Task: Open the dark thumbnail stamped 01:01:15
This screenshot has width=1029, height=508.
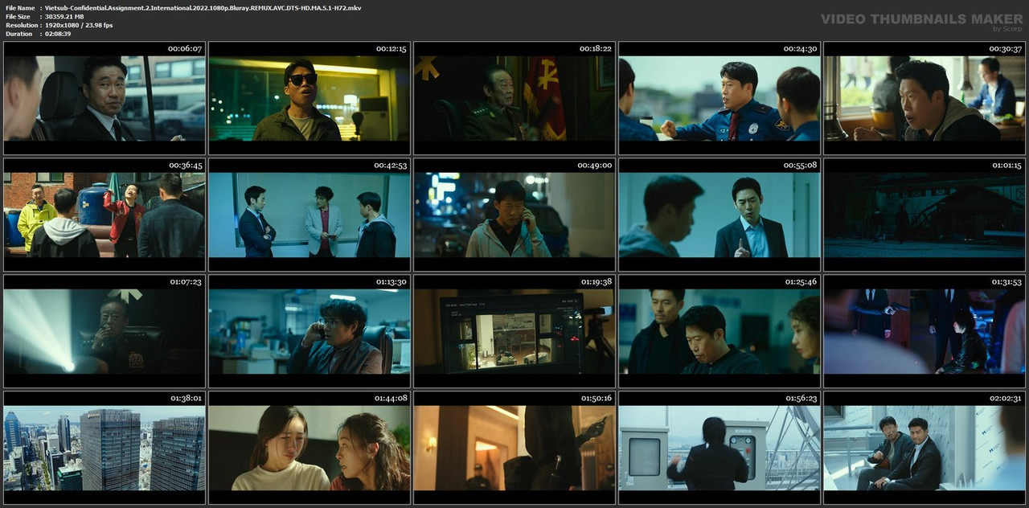Action: coord(924,215)
